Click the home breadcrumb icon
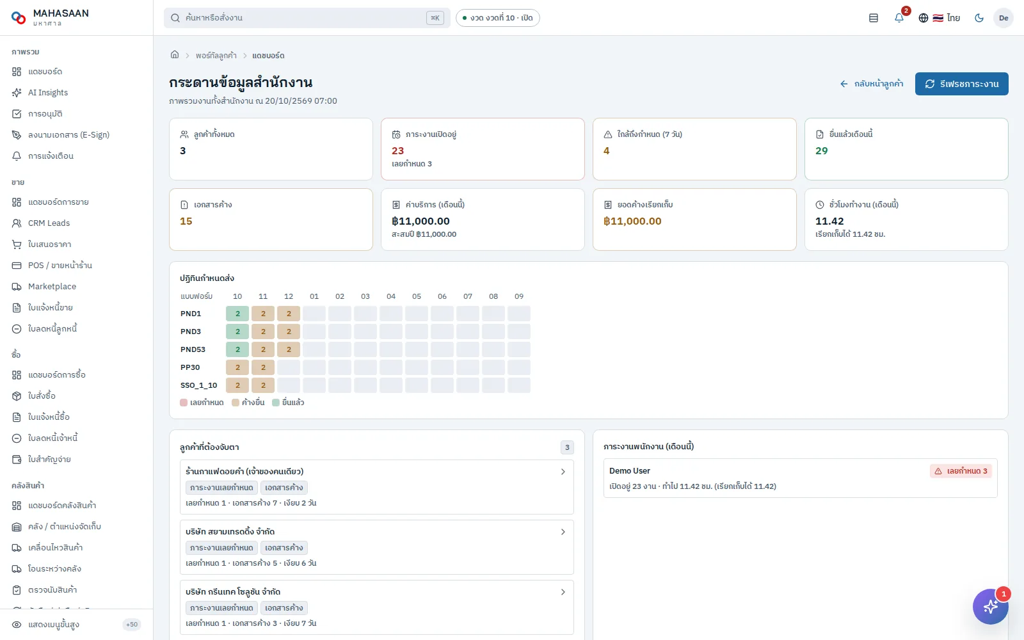Viewport: 1024px width, 640px height. point(175,55)
